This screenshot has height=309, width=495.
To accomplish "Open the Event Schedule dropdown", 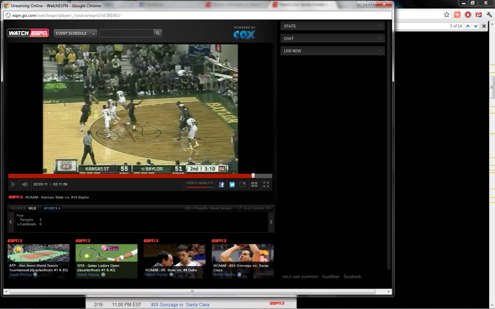I will click(x=75, y=33).
